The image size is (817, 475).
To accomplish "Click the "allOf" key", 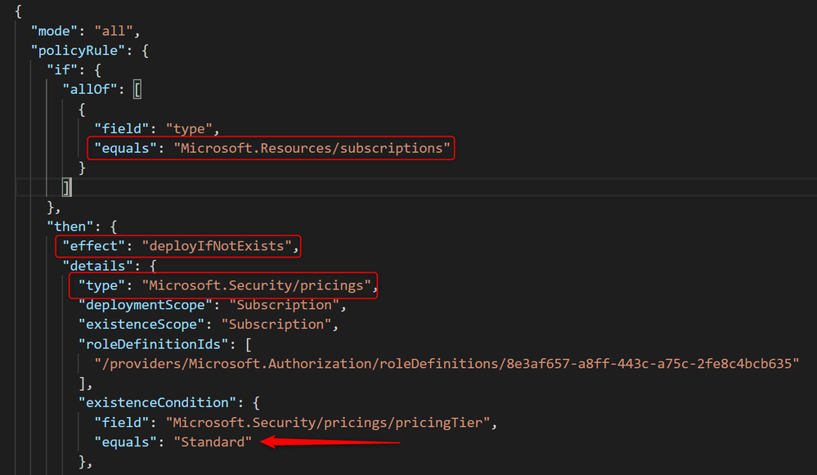I will [90, 90].
